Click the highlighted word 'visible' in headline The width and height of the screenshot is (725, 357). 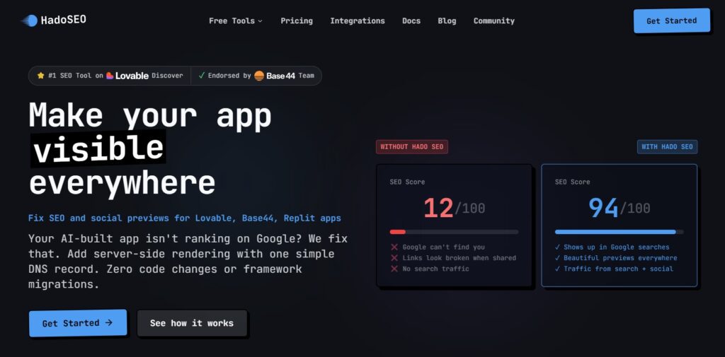[98, 148]
